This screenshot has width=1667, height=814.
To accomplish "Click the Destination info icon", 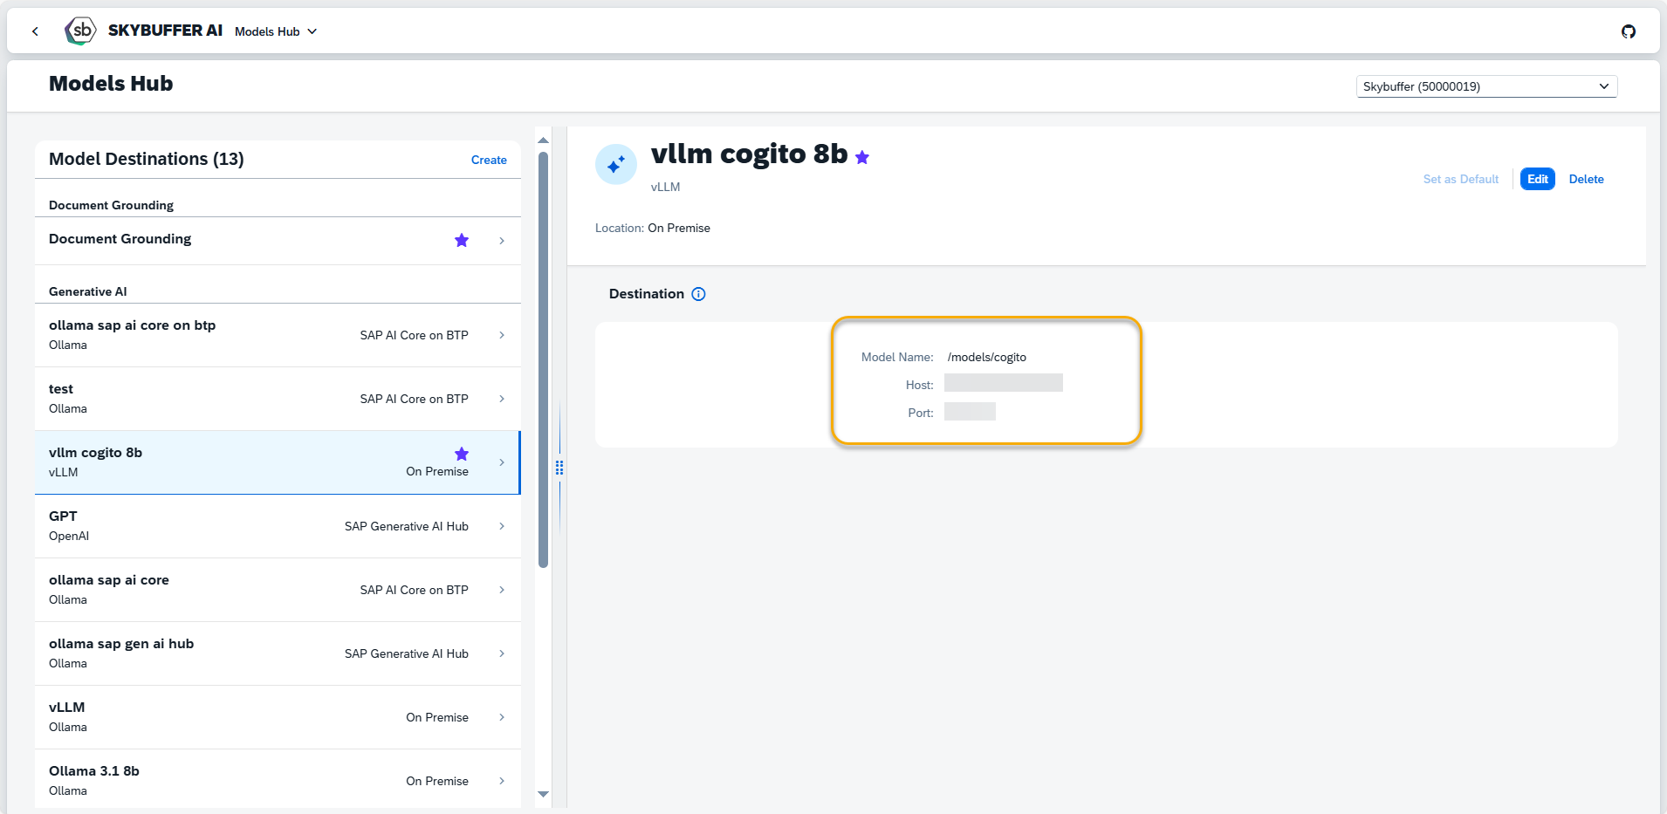I will click(698, 294).
